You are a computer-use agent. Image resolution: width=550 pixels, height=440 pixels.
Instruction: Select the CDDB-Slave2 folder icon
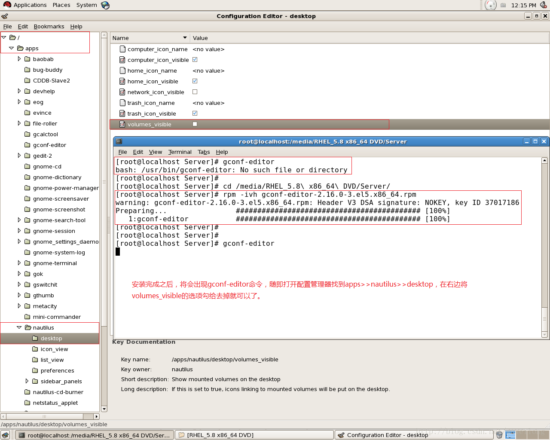click(27, 80)
